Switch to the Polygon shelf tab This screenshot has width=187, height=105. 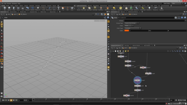pos(16,6)
